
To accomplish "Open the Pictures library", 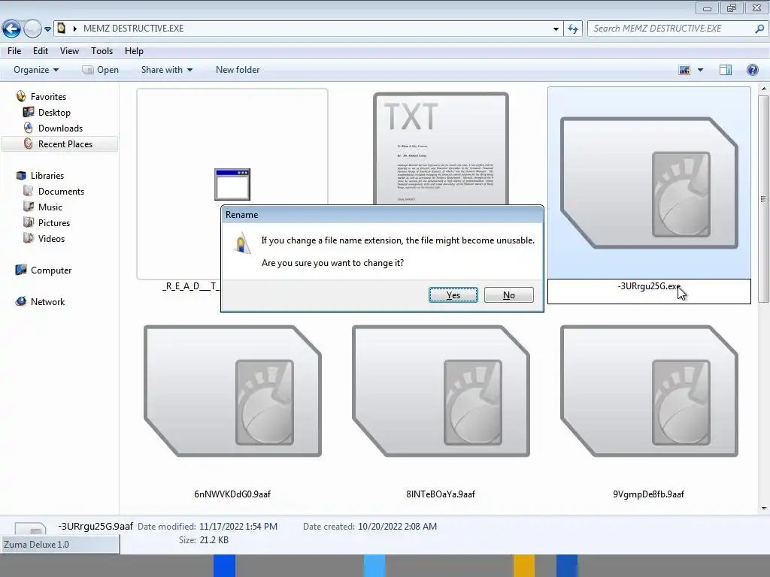I will pyautogui.click(x=54, y=222).
